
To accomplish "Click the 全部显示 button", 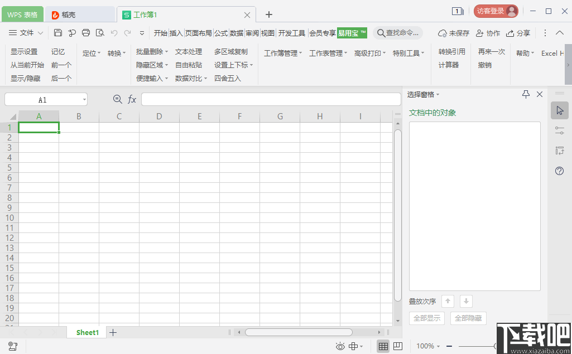I will tap(426, 318).
